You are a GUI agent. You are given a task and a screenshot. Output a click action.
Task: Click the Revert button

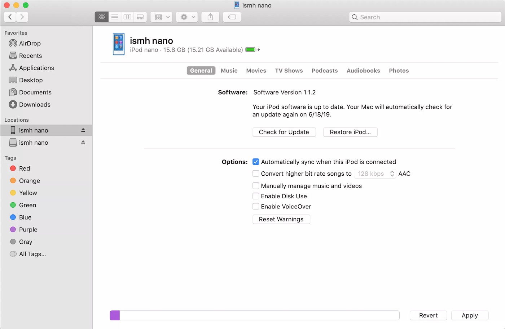[428, 315]
